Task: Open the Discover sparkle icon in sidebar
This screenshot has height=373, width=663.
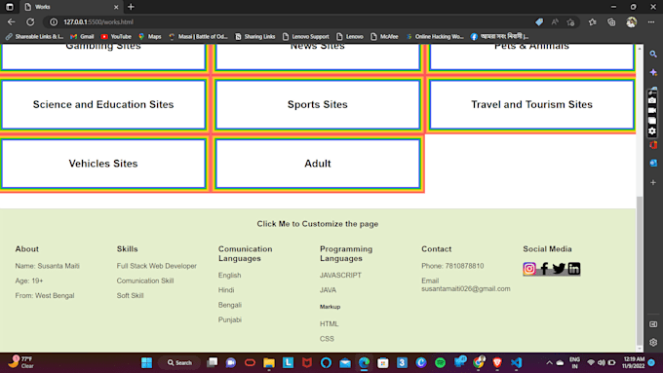Action: coord(653,72)
